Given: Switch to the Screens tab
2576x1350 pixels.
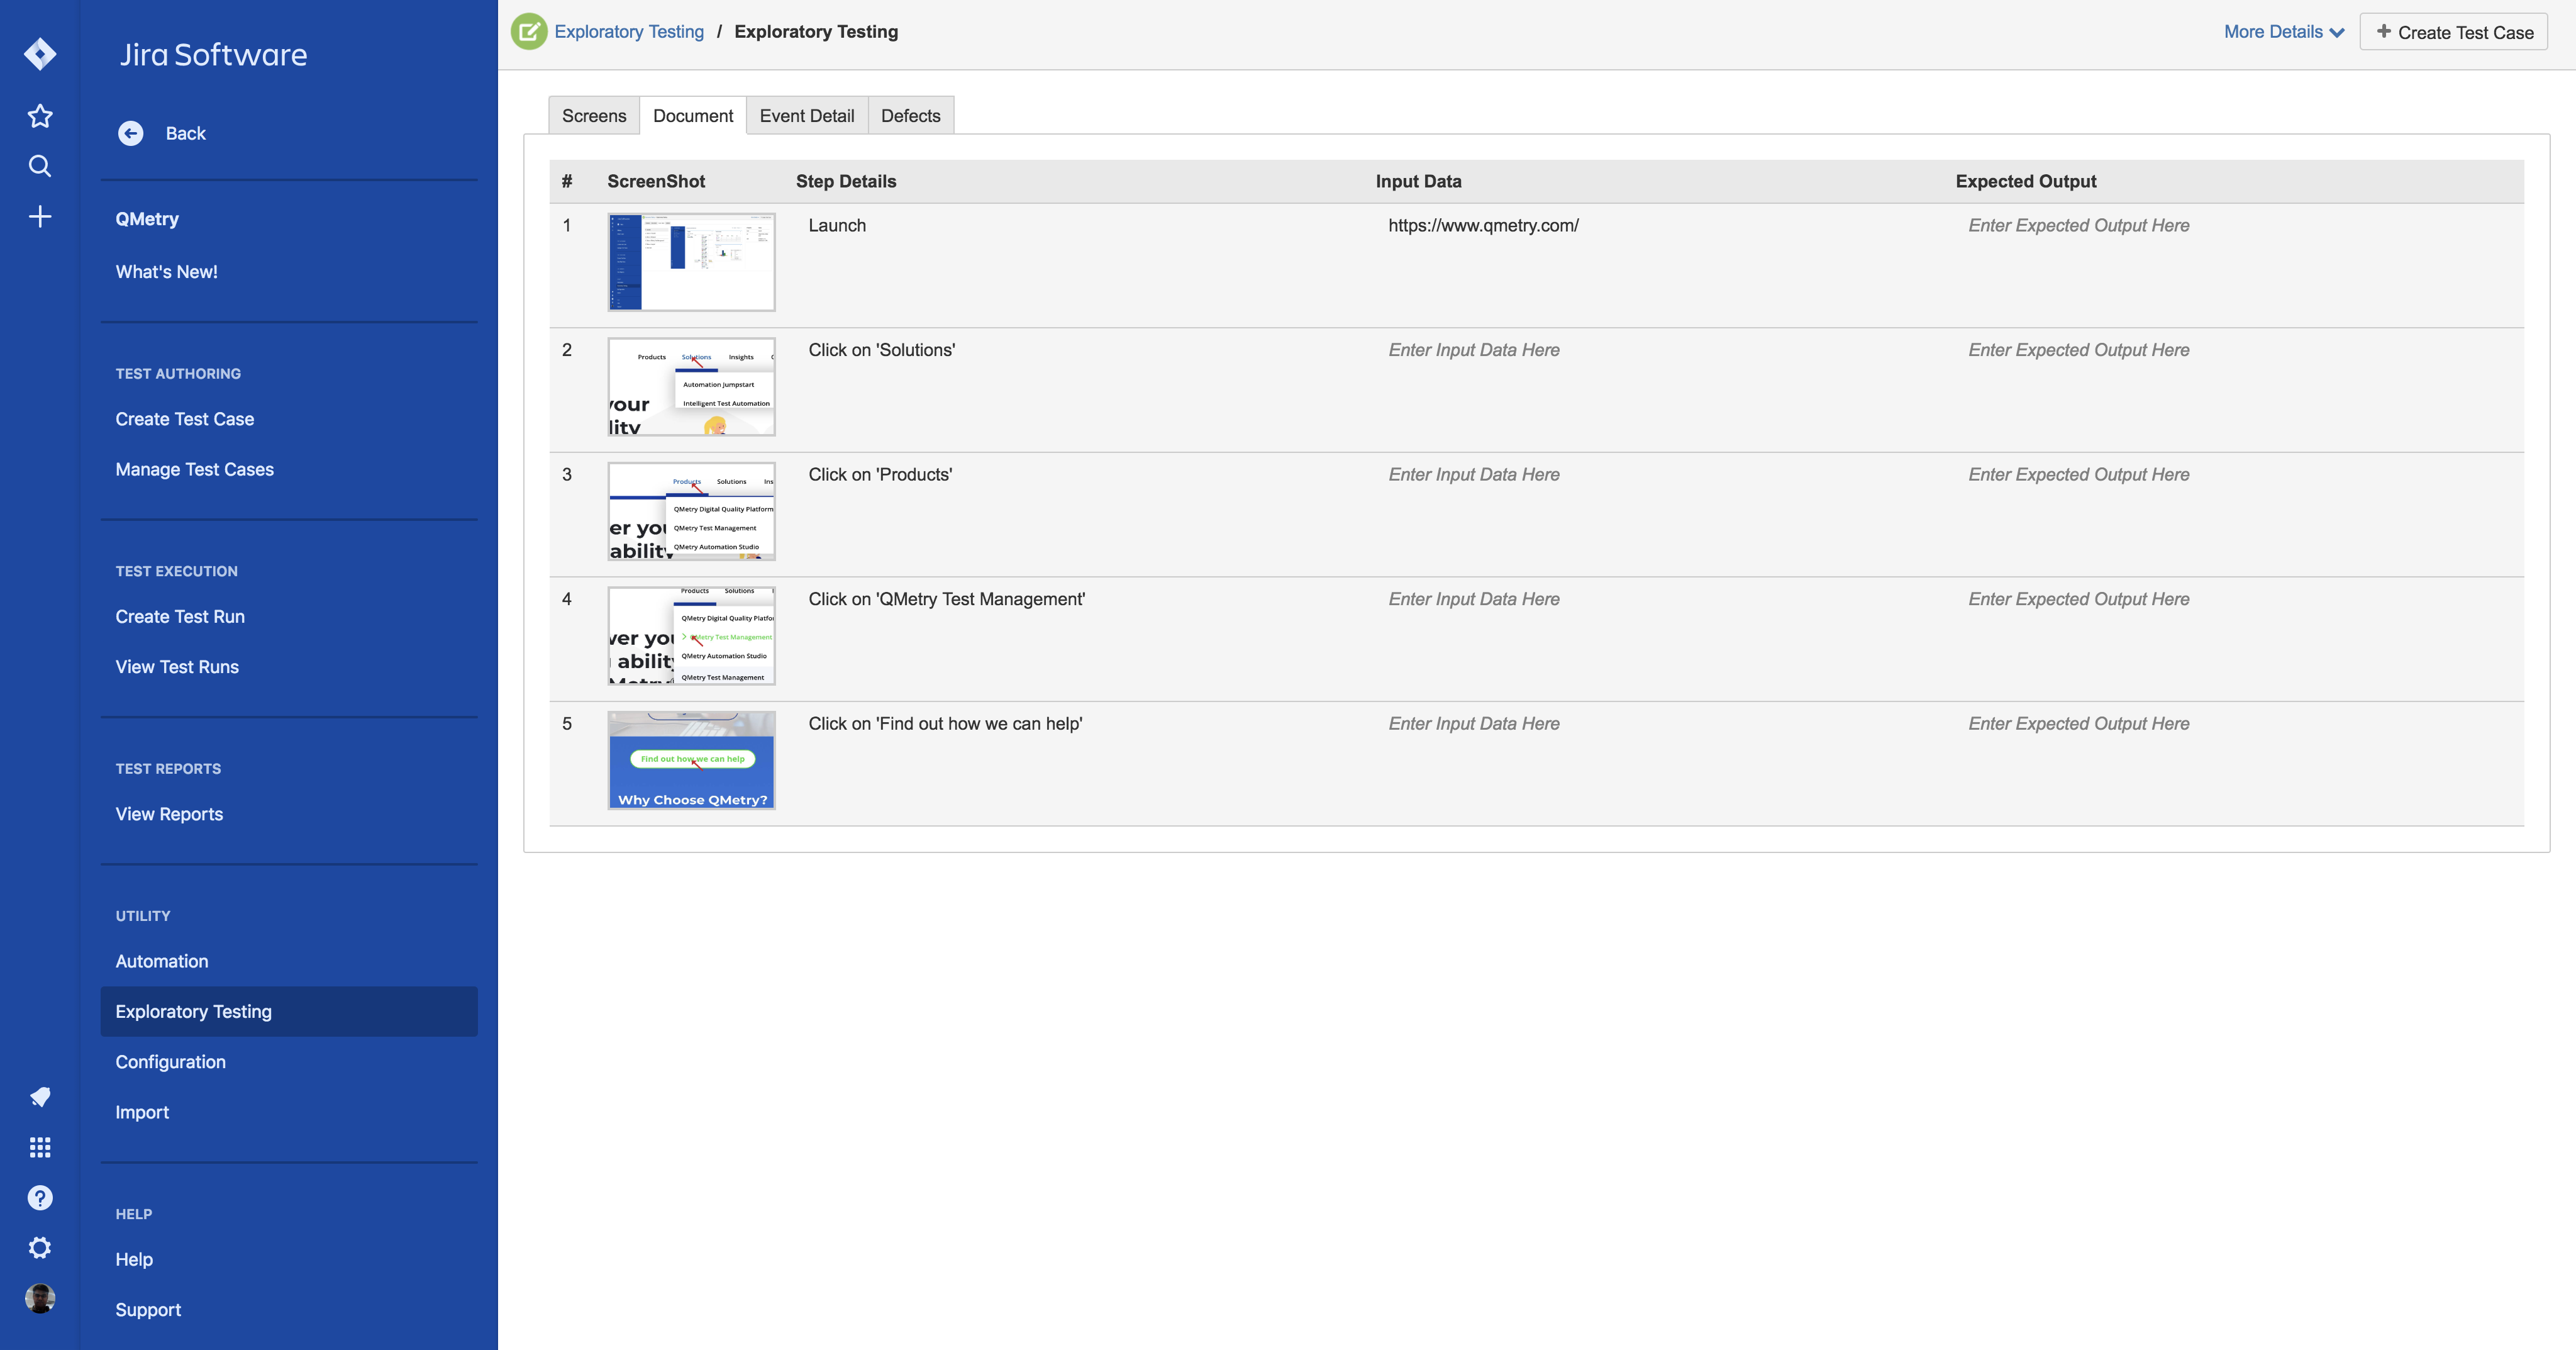Looking at the screenshot, I should pyautogui.click(x=594, y=116).
